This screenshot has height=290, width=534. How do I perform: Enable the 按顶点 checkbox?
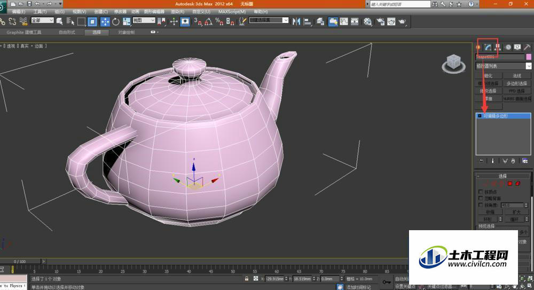(x=481, y=192)
